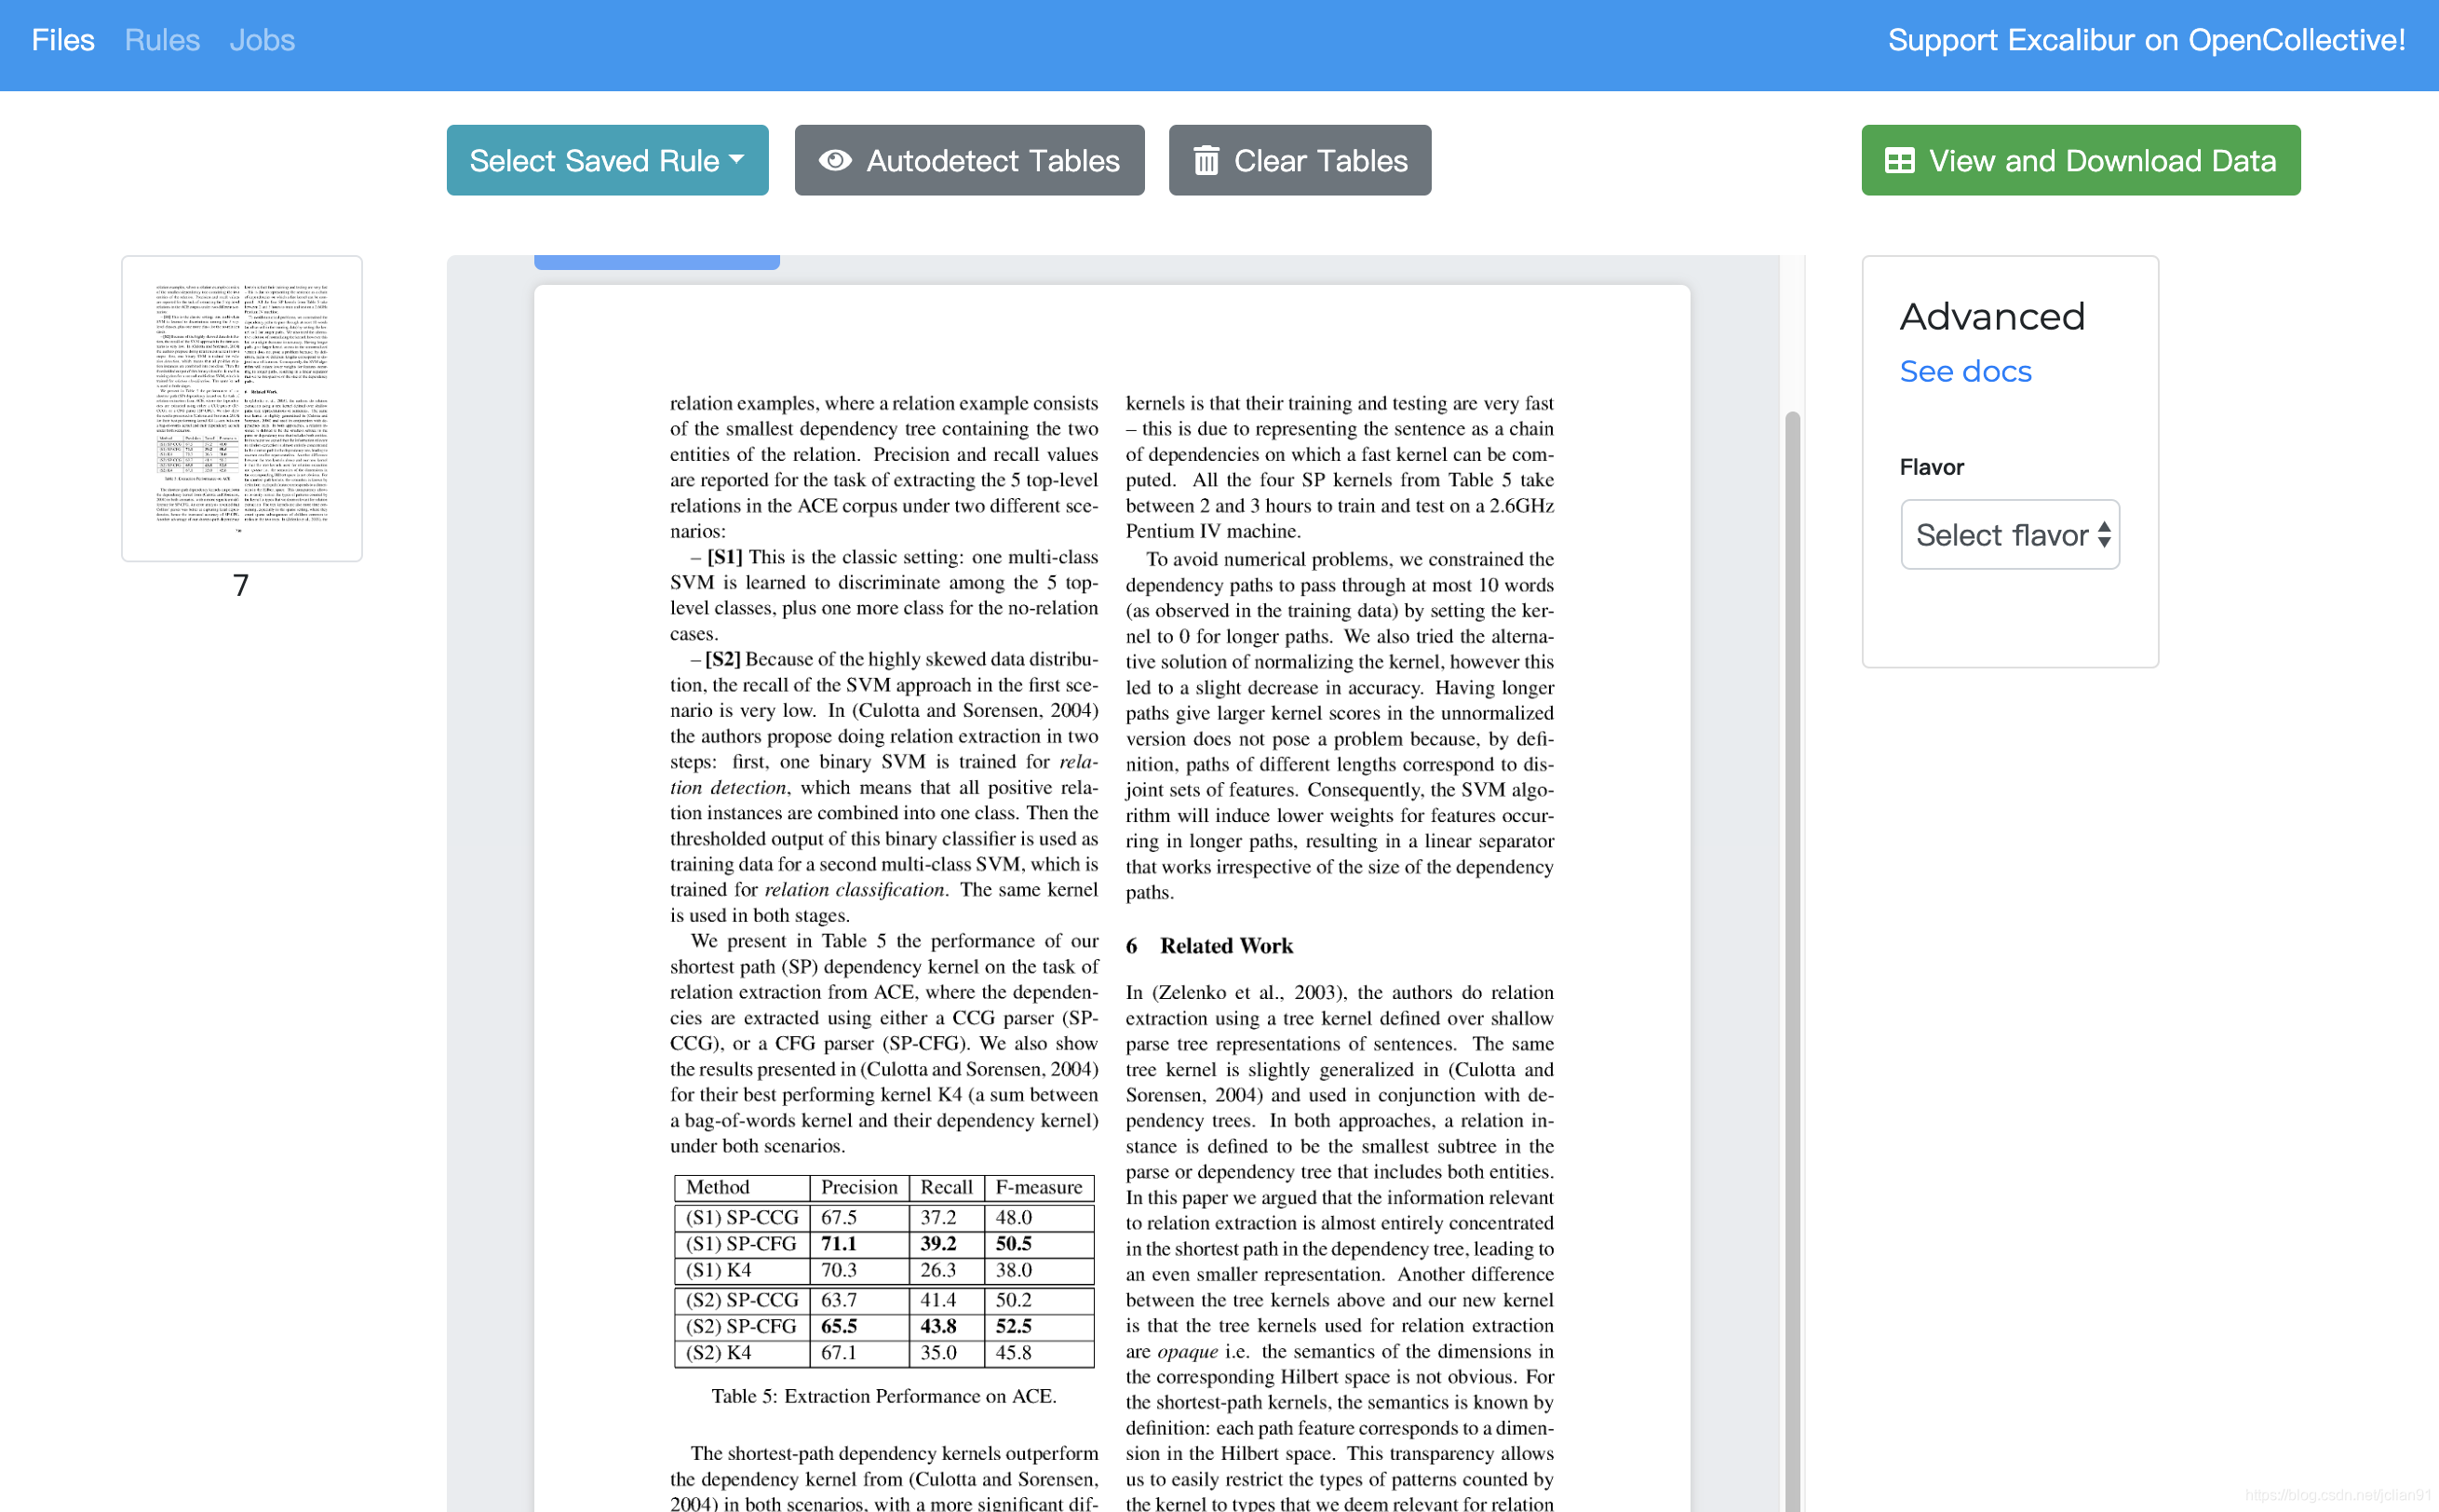Image resolution: width=2439 pixels, height=1512 pixels.
Task: Click the bold '[S1]' scenario label
Action: [724, 557]
